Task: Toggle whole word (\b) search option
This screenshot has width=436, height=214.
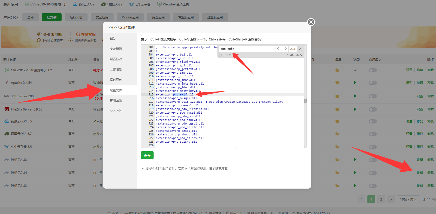Action: coord(297,55)
